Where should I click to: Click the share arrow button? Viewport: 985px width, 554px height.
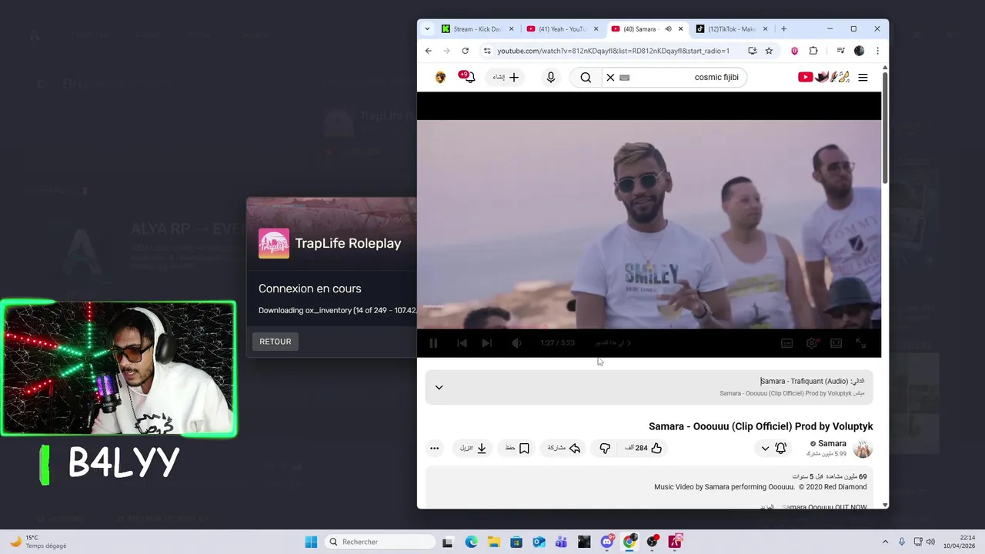pyautogui.click(x=564, y=448)
